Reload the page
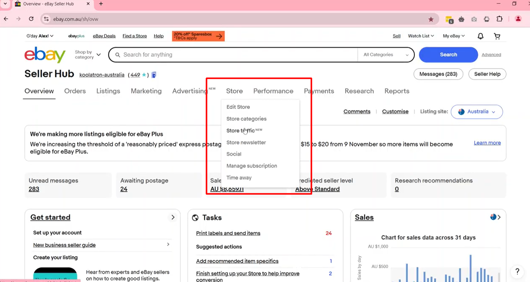Screen dimensions: 530x282 31,19
